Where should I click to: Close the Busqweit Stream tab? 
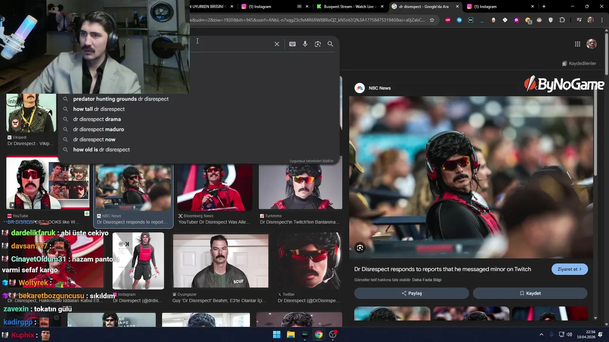(382, 7)
